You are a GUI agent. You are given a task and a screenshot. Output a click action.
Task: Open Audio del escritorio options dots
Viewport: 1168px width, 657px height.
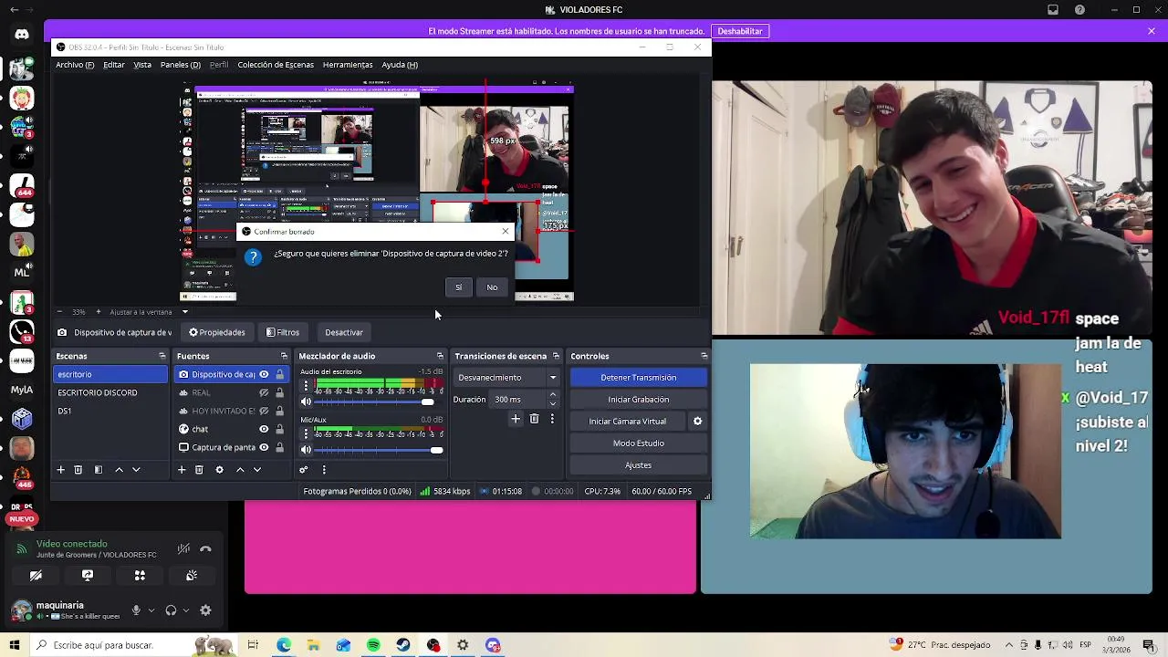(x=306, y=385)
